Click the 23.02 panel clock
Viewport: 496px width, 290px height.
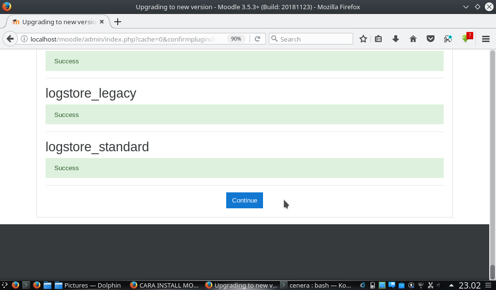pos(469,285)
